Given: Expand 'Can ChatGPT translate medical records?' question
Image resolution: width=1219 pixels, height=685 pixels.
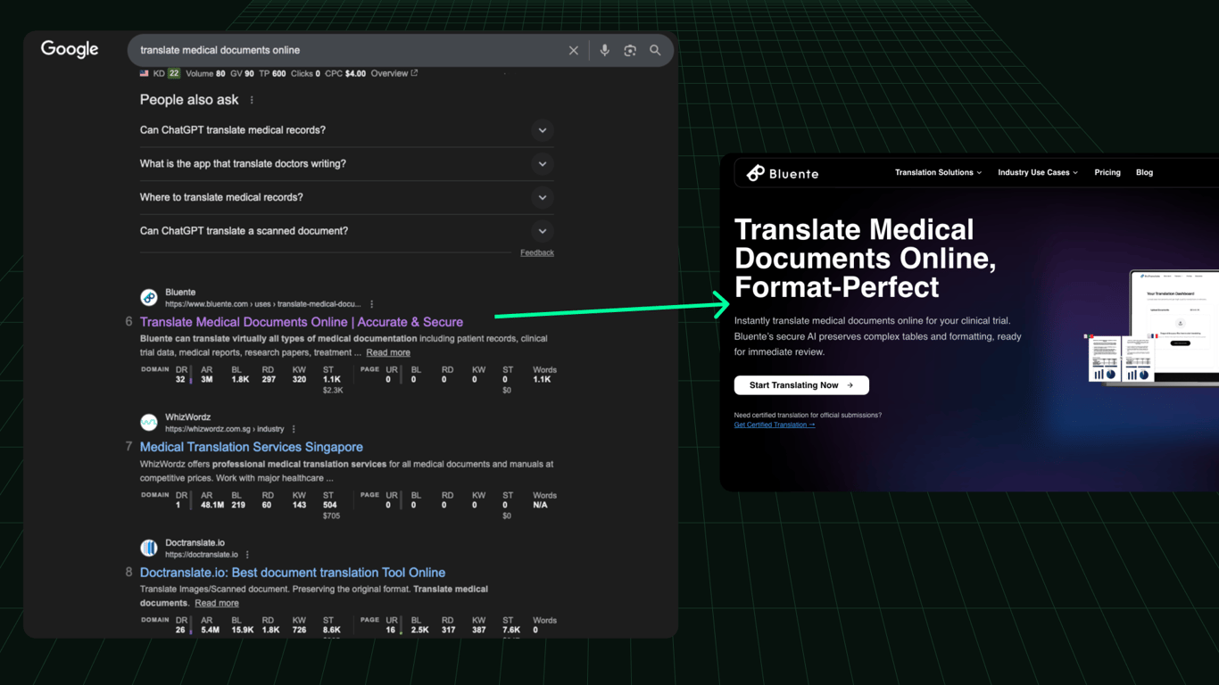Looking at the screenshot, I should coord(346,130).
